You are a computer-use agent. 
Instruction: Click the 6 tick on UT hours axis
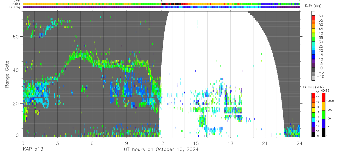point(92,143)
